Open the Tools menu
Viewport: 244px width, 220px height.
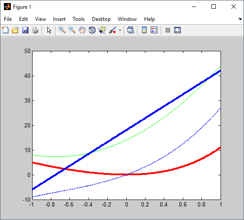tap(79, 19)
